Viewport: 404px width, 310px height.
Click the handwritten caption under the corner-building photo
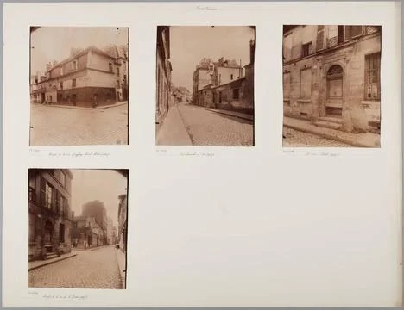pyautogui.click(x=79, y=154)
